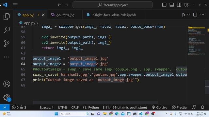Open the Source Control view
The width and height of the screenshot is (209, 117).
pos(7,44)
